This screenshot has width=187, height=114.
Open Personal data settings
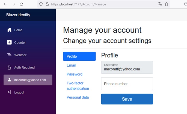click(78, 97)
